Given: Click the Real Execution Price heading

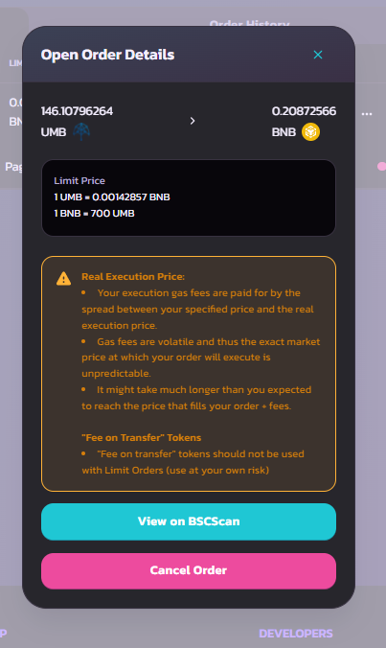Looking at the screenshot, I should click(x=133, y=276).
